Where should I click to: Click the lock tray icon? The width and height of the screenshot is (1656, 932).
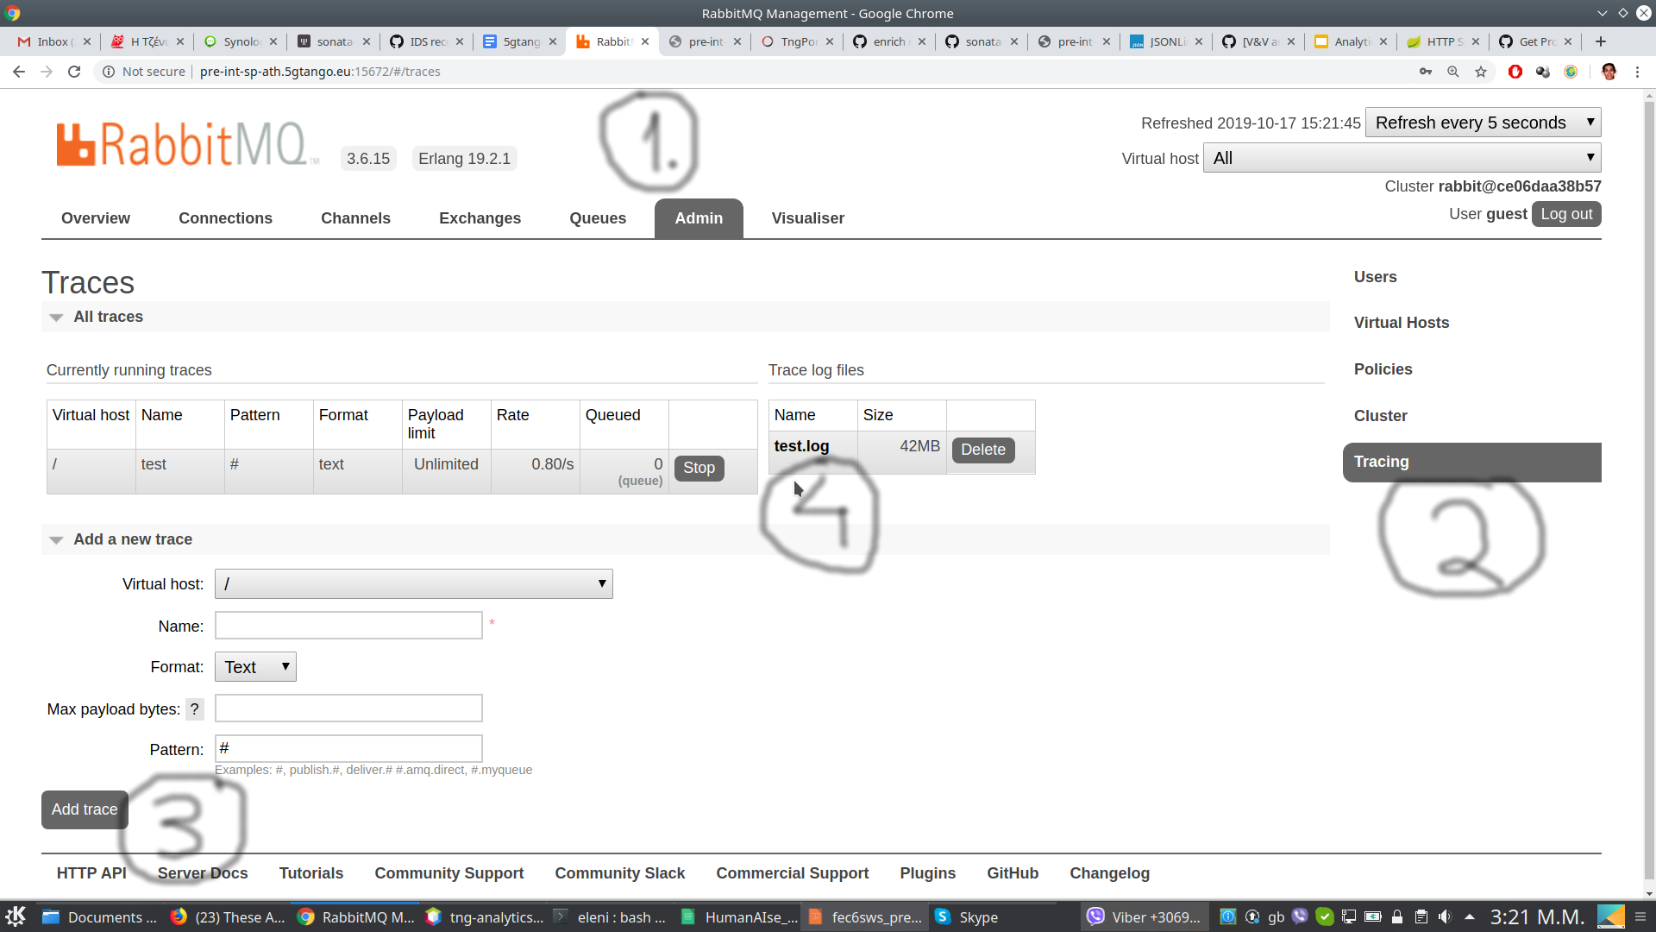[x=1397, y=916]
